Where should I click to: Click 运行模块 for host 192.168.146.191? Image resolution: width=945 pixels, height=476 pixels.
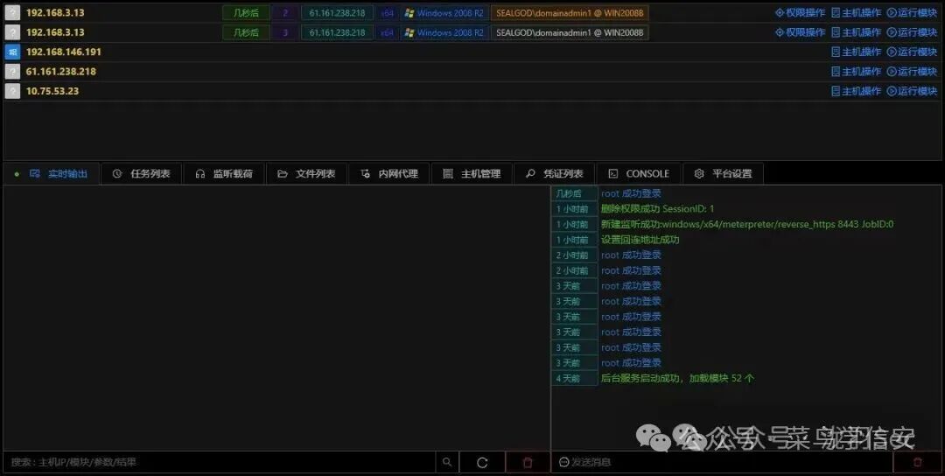[x=912, y=52]
